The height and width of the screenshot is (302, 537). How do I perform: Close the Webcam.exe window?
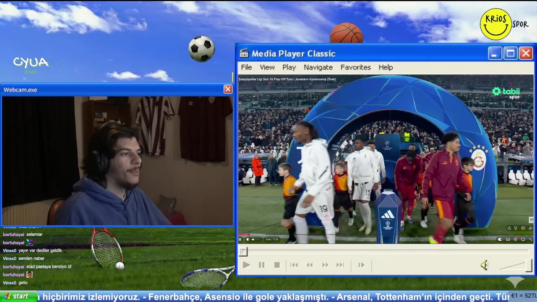(228, 89)
